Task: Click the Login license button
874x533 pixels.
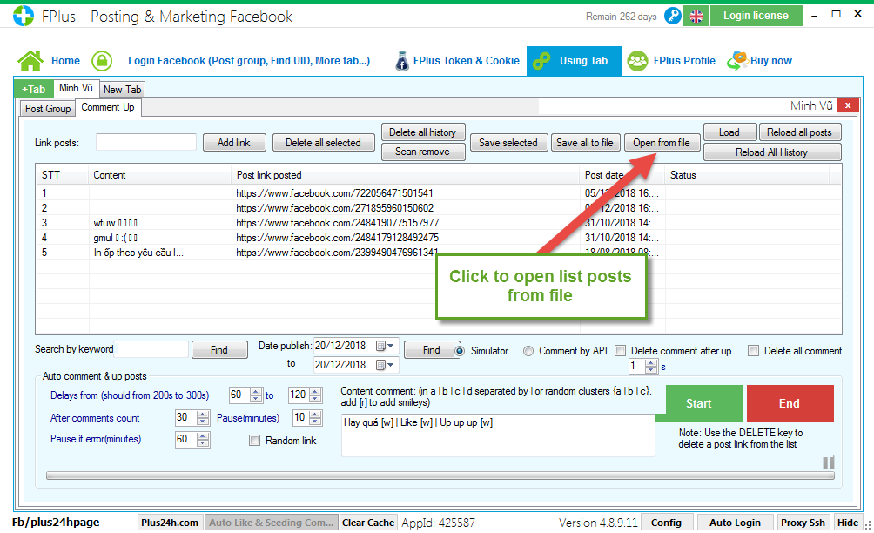Action: click(756, 16)
